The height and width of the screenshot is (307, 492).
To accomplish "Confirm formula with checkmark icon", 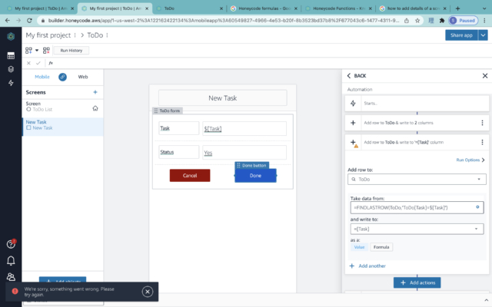I will 38,63.
